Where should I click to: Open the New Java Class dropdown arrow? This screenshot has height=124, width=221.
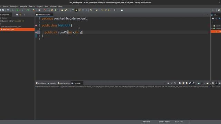[58, 10]
